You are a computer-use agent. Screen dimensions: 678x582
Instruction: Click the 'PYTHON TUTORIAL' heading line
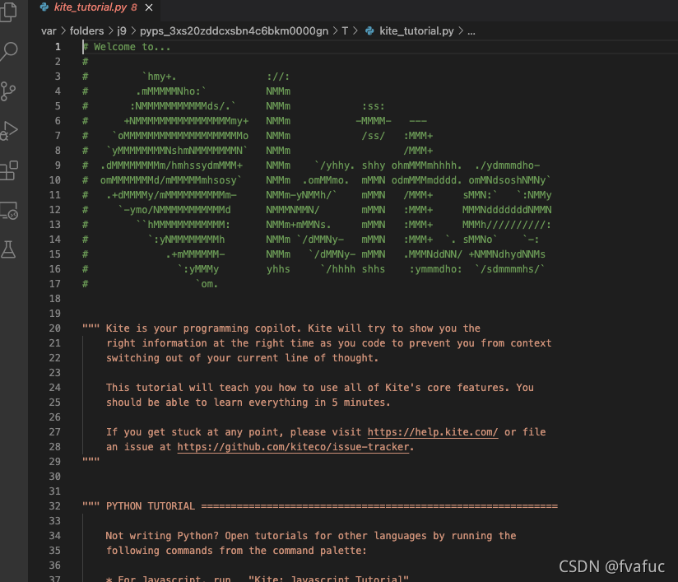click(x=320, y=506)
